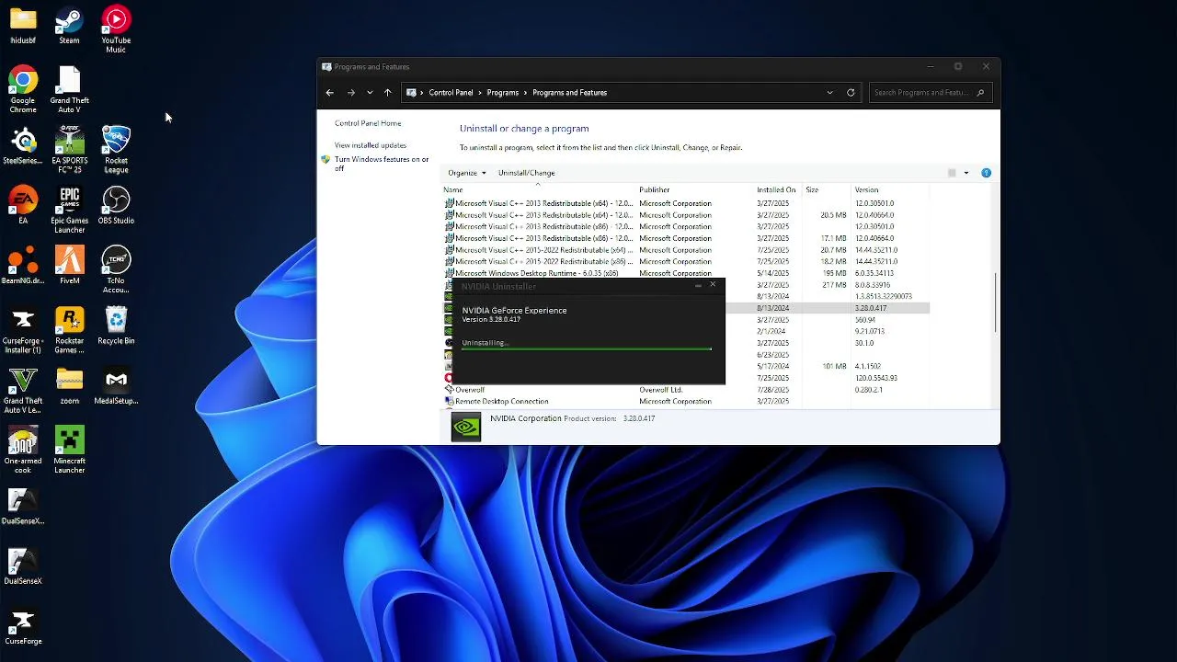Screen dimensions: 1177x662
Task: Click the NVIDIA uninstall progress bar
Action: pyautogui.click(x=586, y=349)
